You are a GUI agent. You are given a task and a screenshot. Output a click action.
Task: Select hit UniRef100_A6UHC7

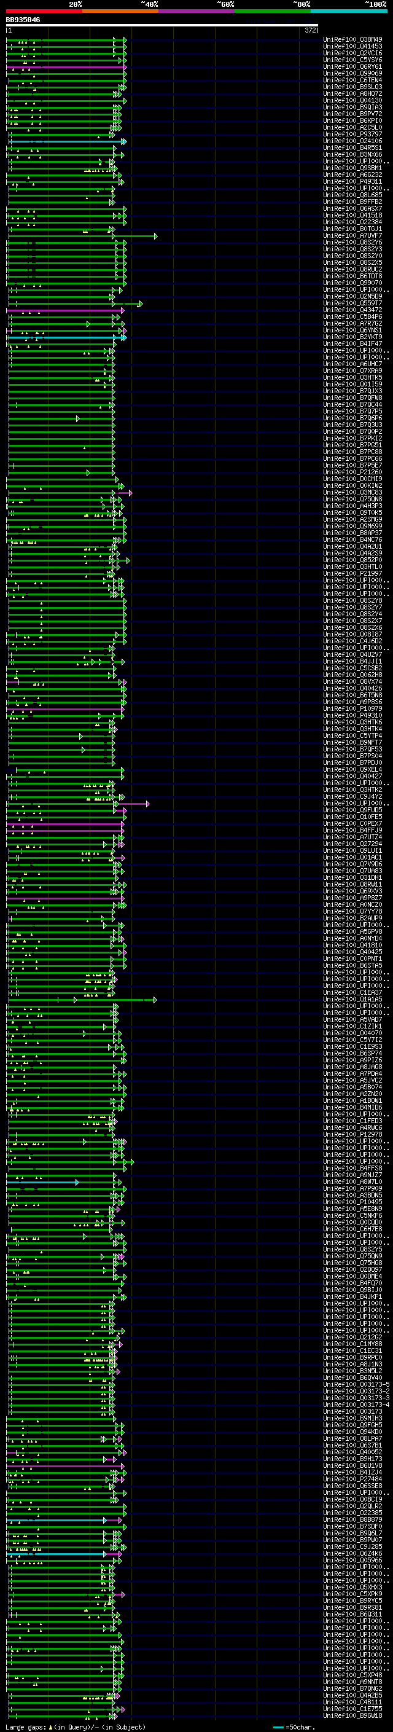pyautogui.click(x=352, y=364)
